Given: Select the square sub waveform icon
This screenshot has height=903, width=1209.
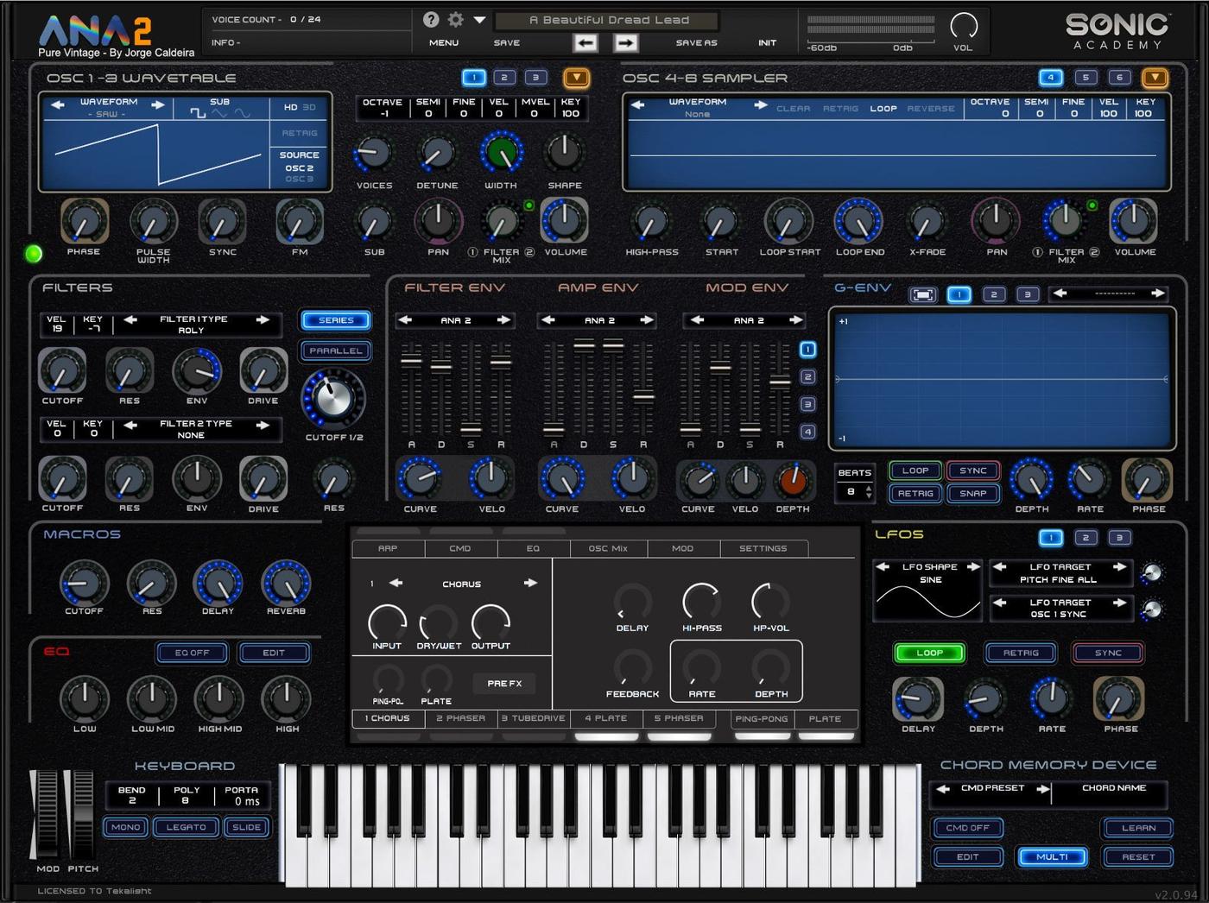Looking at the screenshot, I should coord(198,113).
